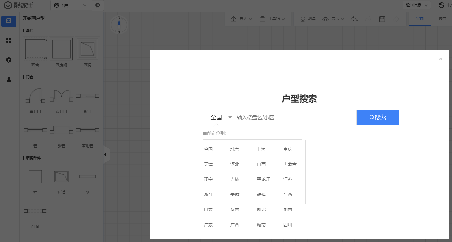Pick the 双开门 double door icon
This screenshot has width=452, height=242.
(61, 95)
